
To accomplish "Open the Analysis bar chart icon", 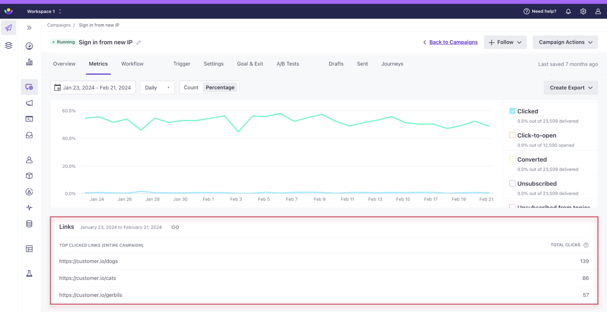I will point(29,62).
